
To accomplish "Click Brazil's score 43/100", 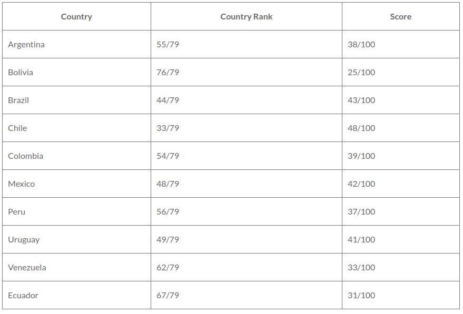I will (x=361, y=100).
